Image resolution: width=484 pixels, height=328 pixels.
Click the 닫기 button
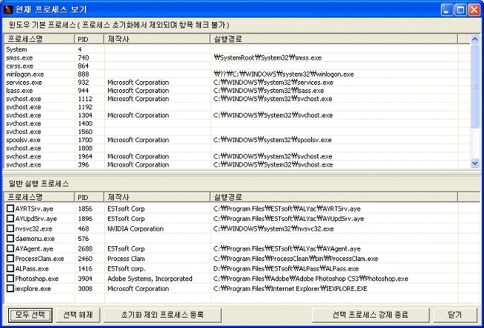pyautogui.click(x=455, y=315)
